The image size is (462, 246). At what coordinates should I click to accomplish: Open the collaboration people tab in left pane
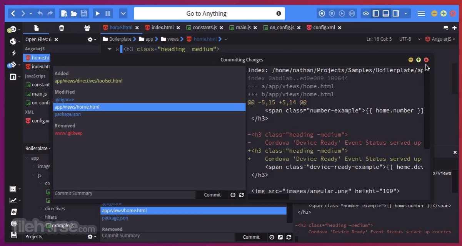point(87,28)
